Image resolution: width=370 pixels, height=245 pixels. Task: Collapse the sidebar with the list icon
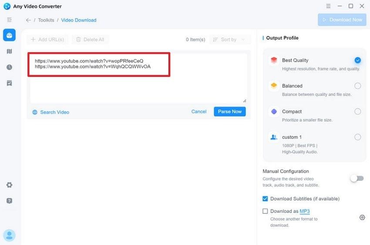[x=9, y=20]
